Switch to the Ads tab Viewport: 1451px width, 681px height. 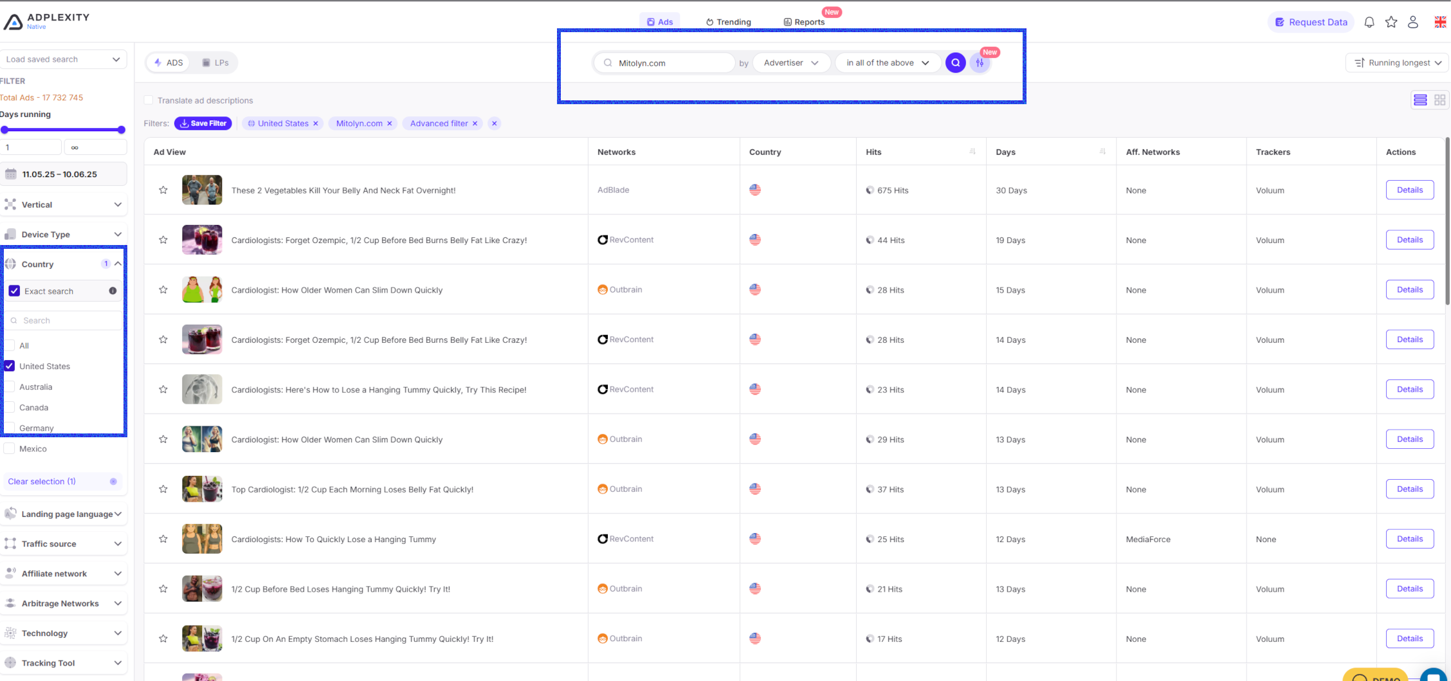pyautogui.click(x=660, y=22)
